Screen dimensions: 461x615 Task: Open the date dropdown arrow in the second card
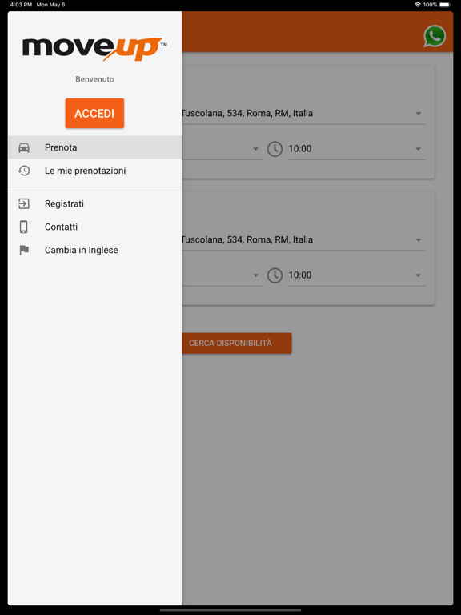[x=255, y=275]
